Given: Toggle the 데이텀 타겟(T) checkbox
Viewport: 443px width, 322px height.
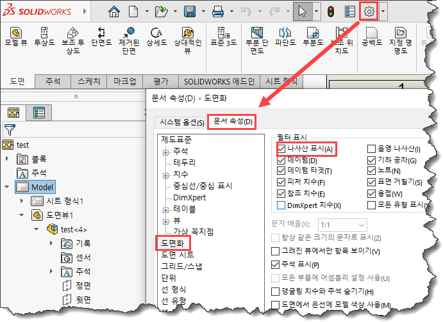Looking at the screenshot, I should click(x=281, y=170).
